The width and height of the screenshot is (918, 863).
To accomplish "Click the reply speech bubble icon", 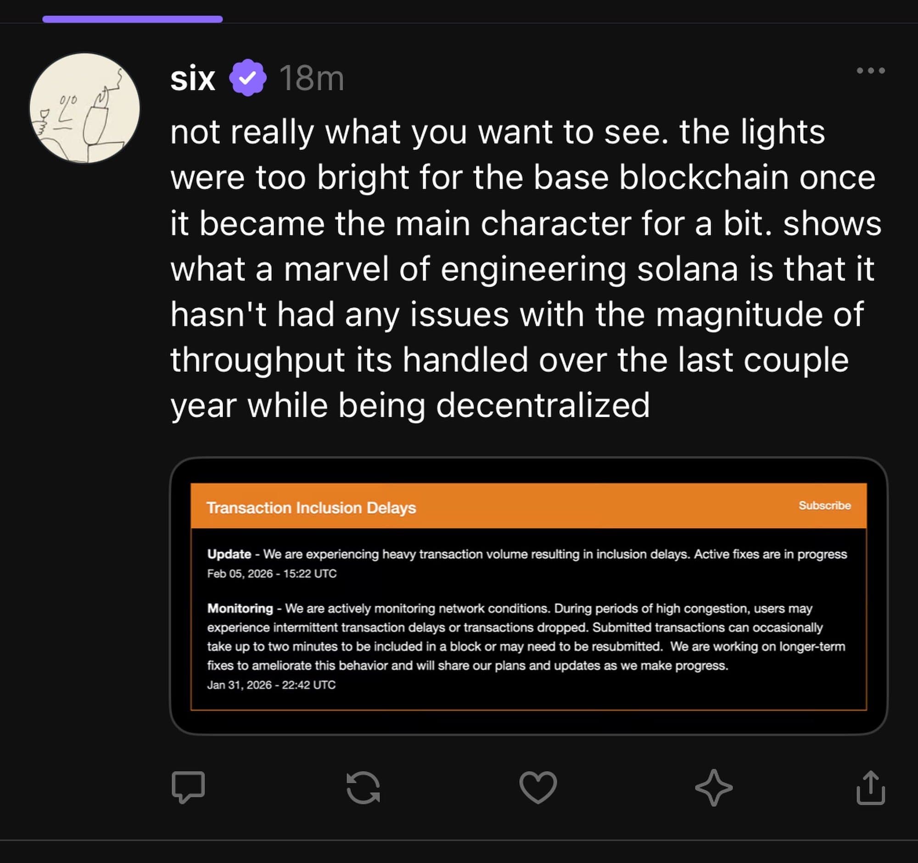I will point(188,787).
